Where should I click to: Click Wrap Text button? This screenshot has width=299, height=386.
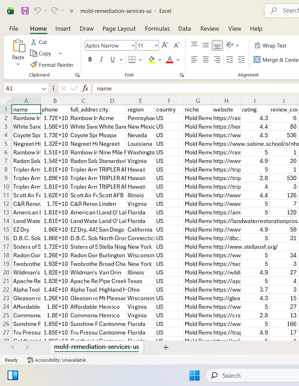click(270, 45)
